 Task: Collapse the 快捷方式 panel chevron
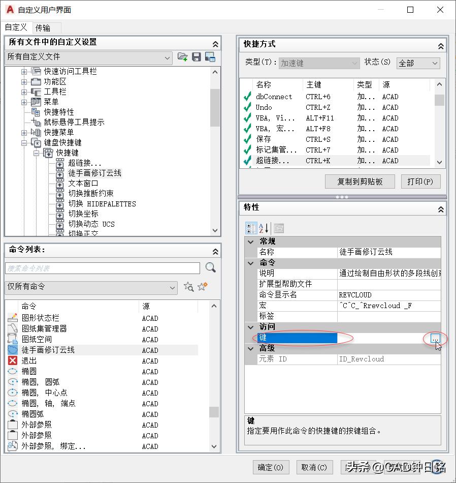click(x=441, y=45)
